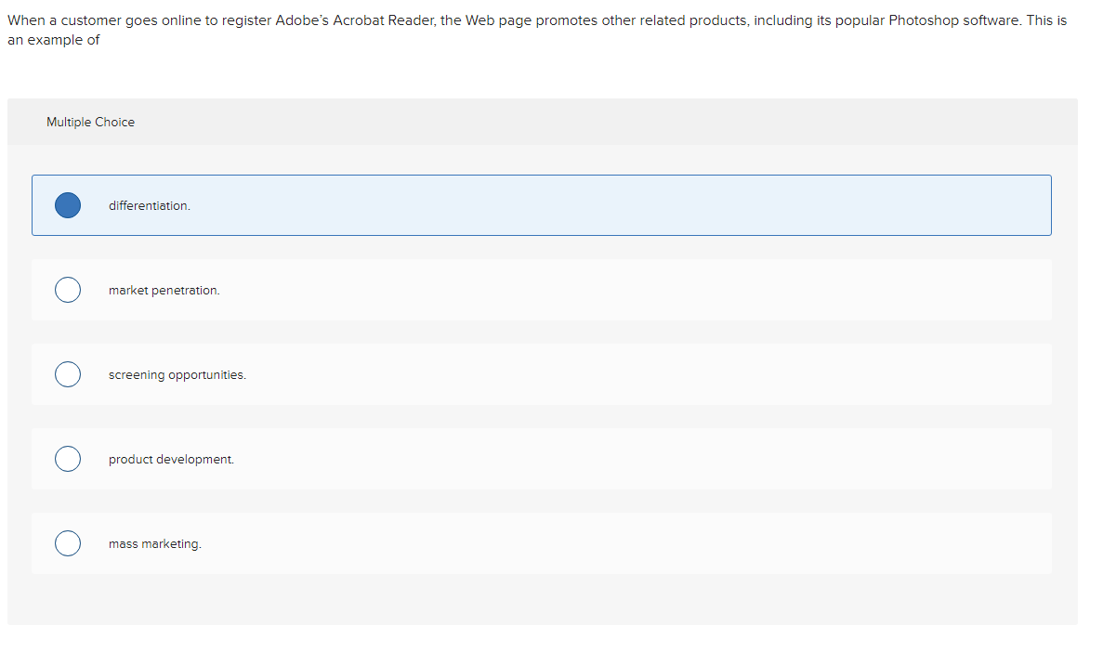Click the mass marketing answer row

click(542, 542)
